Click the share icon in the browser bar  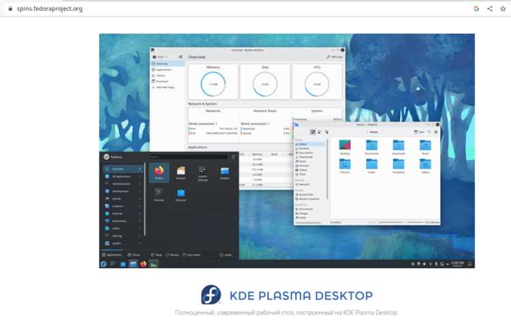(x=490, y=9)
